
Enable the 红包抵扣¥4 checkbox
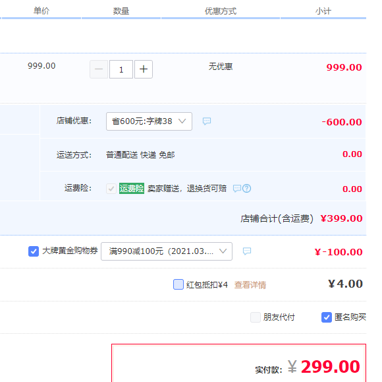[178, 284]
